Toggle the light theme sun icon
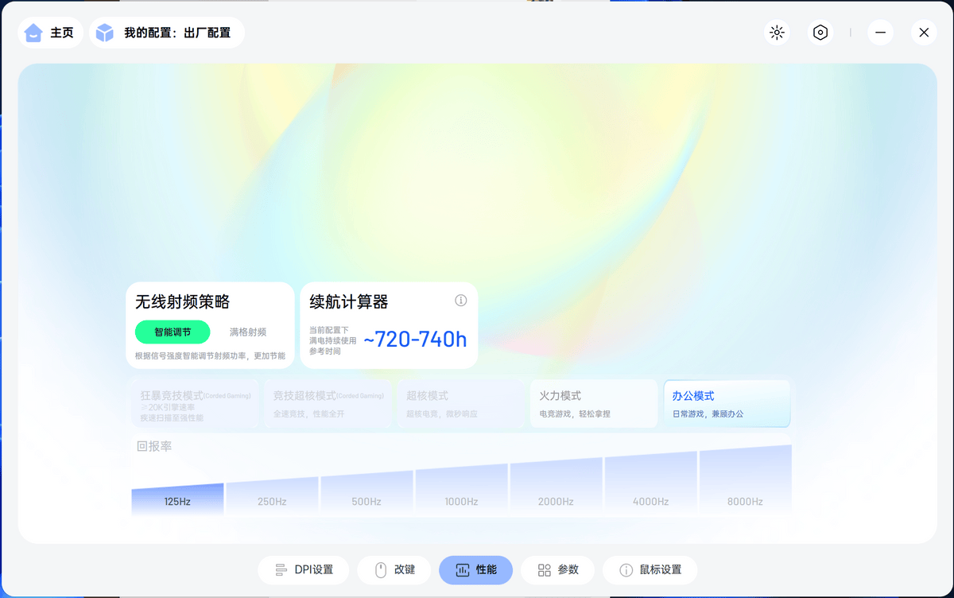Image resolution: width=954 pixels, height=598 pixels. (777, 33)
